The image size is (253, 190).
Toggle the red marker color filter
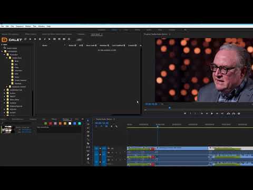(51, 123)
